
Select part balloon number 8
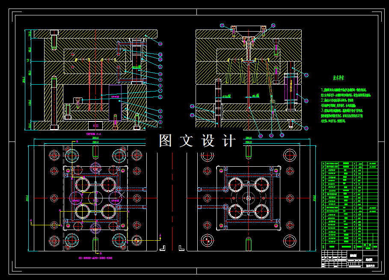pos(160,85)
